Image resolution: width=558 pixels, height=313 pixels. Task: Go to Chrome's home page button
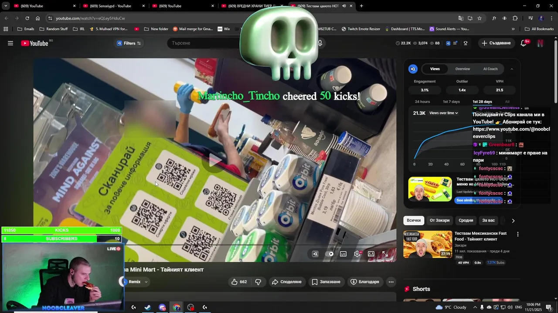coord(38,18)
